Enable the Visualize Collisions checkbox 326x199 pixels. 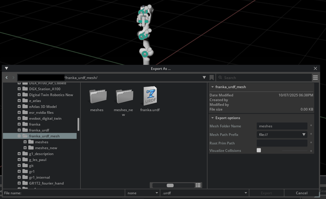pyautogui.click(x=259, y=150)
